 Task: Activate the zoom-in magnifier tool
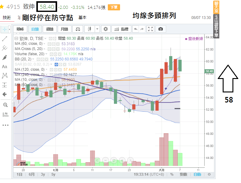pos(5,105)
